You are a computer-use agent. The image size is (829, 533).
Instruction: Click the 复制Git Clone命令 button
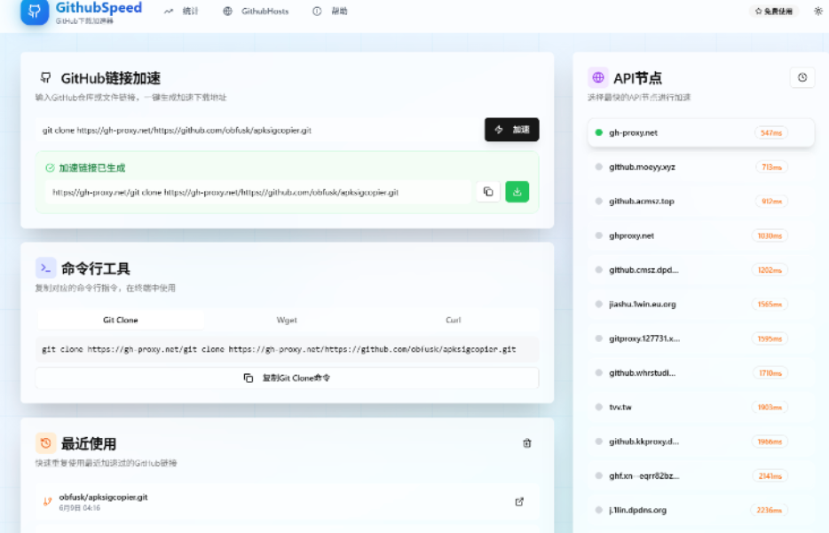[x=287, y=377]
